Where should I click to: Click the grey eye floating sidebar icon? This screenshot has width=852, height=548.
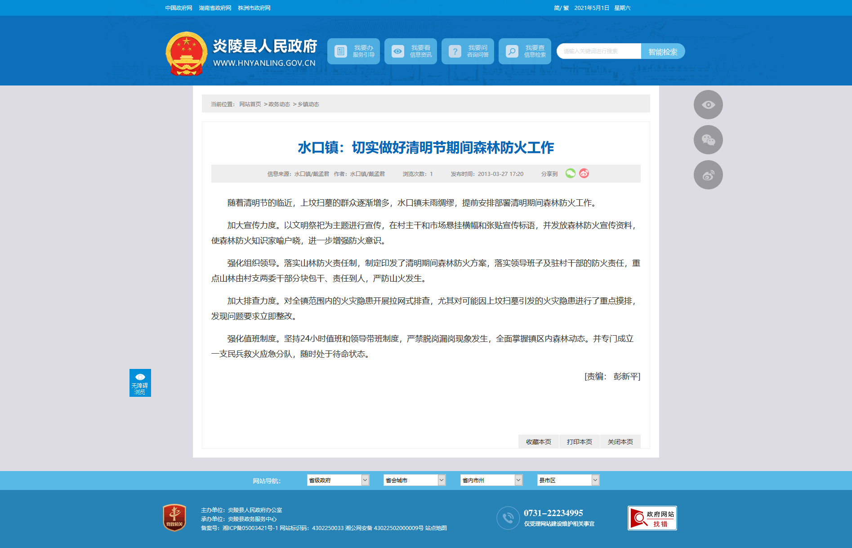point(708,105)
